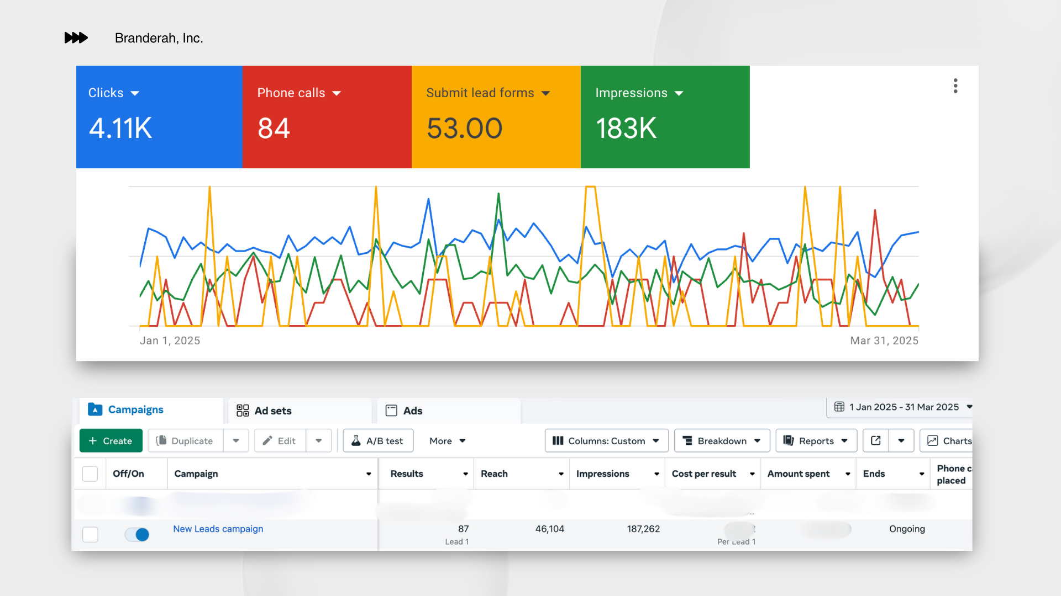Image resolution: width=1061 pixels, height=596 pixels.
Task: Click the Reports document icon
Action: point(789,440)
